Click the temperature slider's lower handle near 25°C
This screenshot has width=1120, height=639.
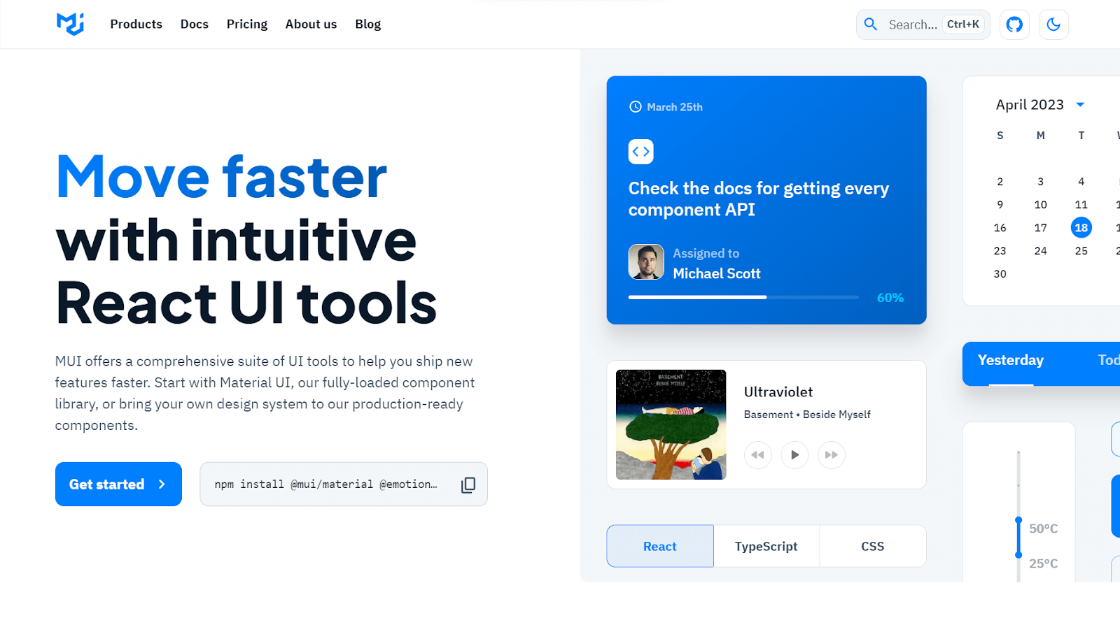click(1018, 555)
